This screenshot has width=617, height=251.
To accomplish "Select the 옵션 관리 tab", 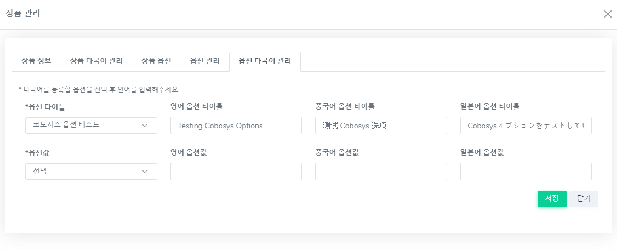I will (x=205, y=61).
